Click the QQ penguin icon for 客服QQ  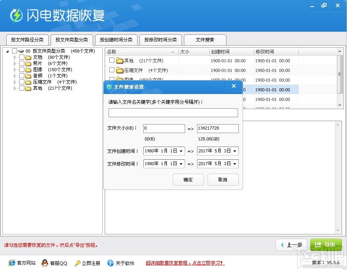tap(45, 263)
